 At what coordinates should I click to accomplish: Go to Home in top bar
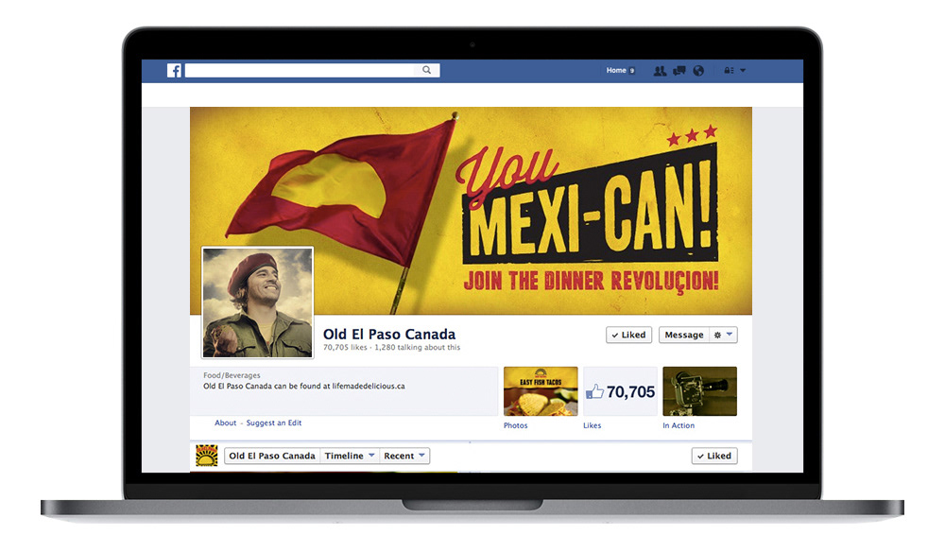[x=616, y=71]
